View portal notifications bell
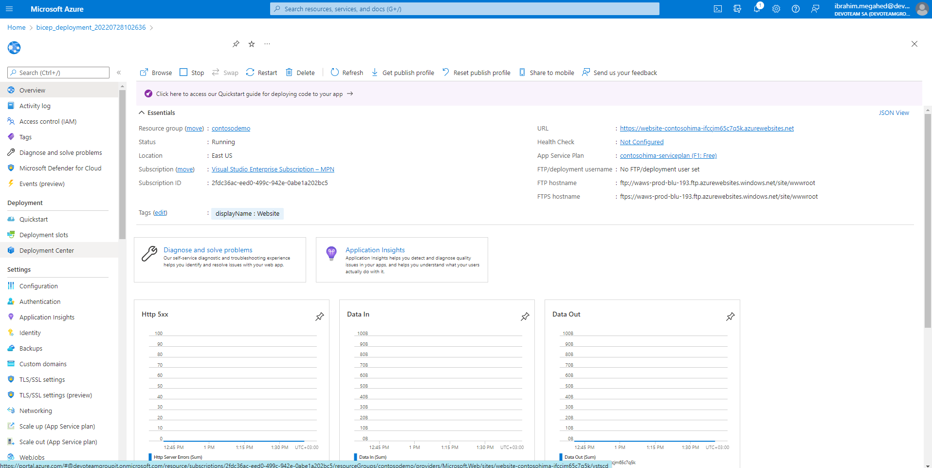The height and width of the screenshot is (468, 932). 757,9
